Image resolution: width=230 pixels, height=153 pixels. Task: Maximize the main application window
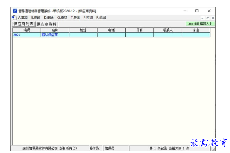point(197,11)
